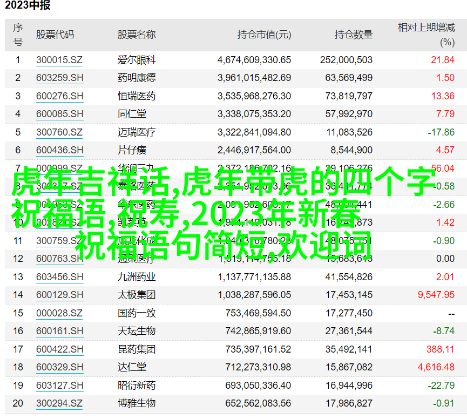Select the 持仓数量 column header
Image resolution: width=467 pixels, height=419 pixels.
coord(354,35)
